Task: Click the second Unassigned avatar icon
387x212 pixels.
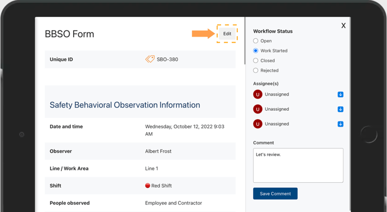Action: click(258, 109)
